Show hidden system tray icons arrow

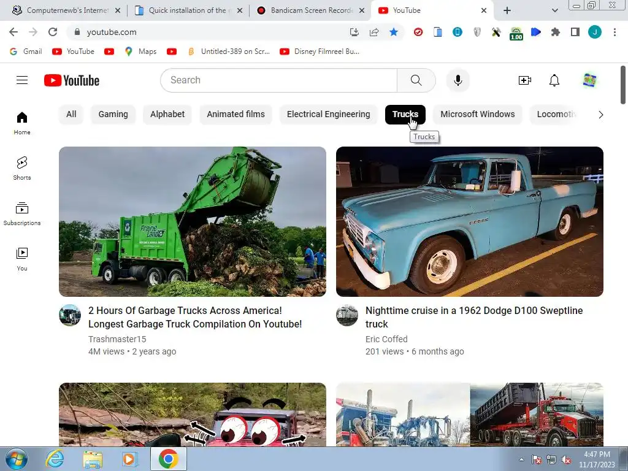[x=521, y=459]
